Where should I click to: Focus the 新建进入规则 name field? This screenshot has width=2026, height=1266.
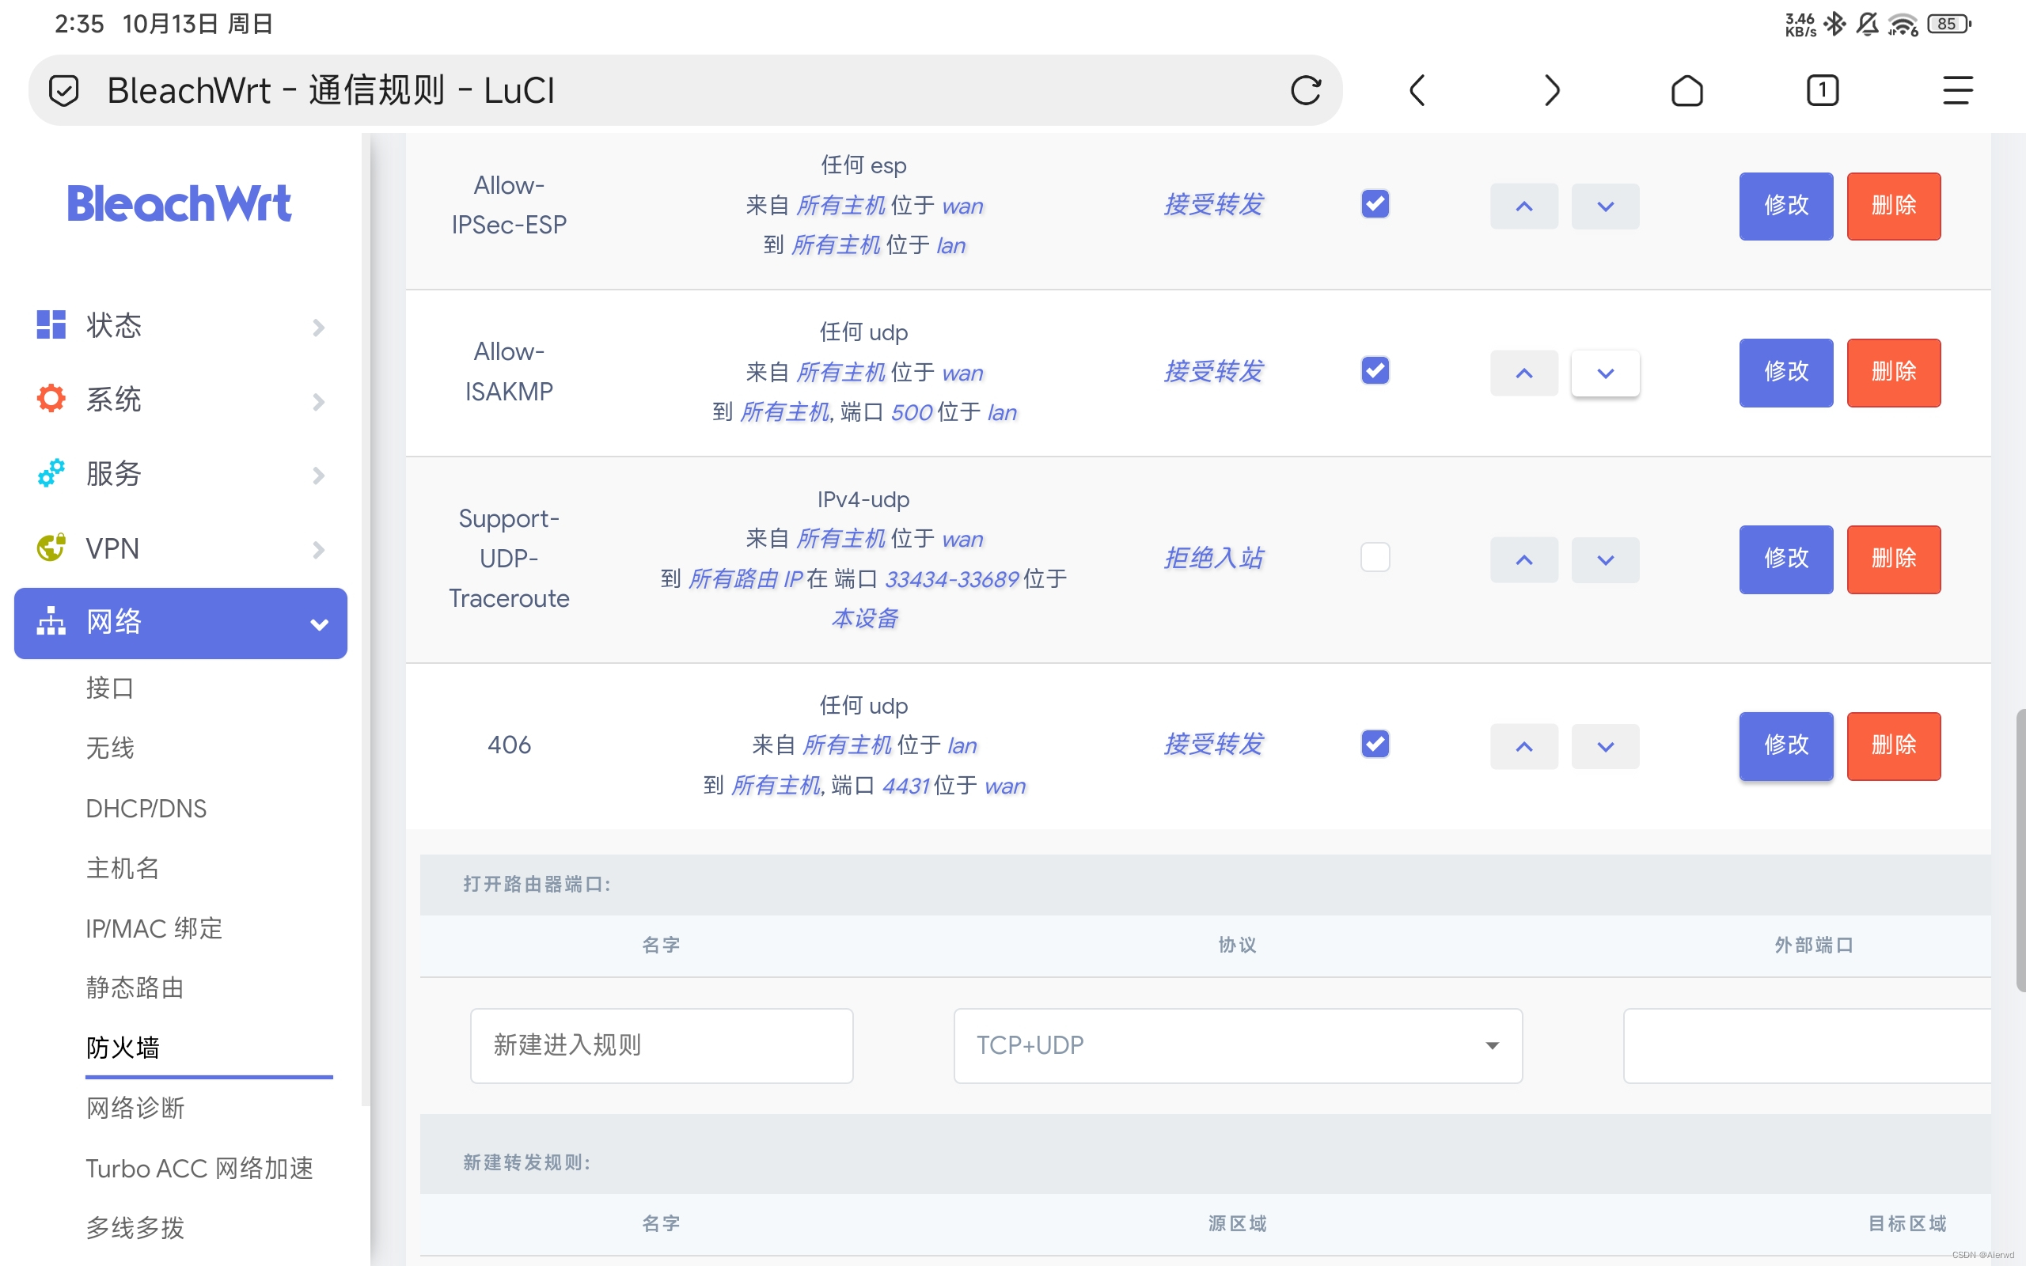[662, 1046]
